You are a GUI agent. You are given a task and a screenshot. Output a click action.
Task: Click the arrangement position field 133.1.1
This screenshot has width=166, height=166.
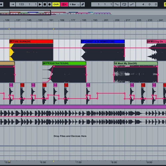(x=27, y=4)
